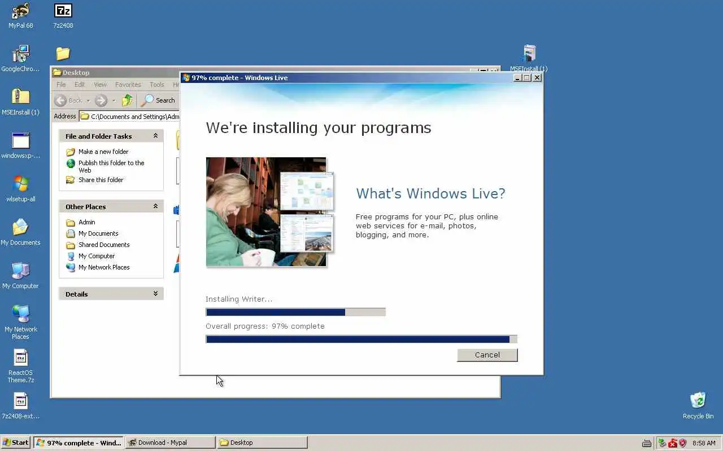723x451 pixels.
Task: Open the Edit menu in the Desktop window
Action: (x=80, y=85)
